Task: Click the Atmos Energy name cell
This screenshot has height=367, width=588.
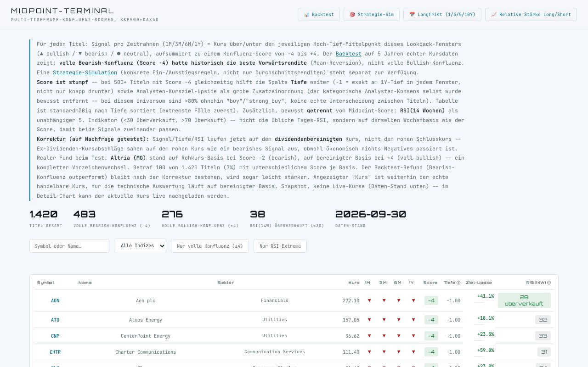Action: point(146,320)
